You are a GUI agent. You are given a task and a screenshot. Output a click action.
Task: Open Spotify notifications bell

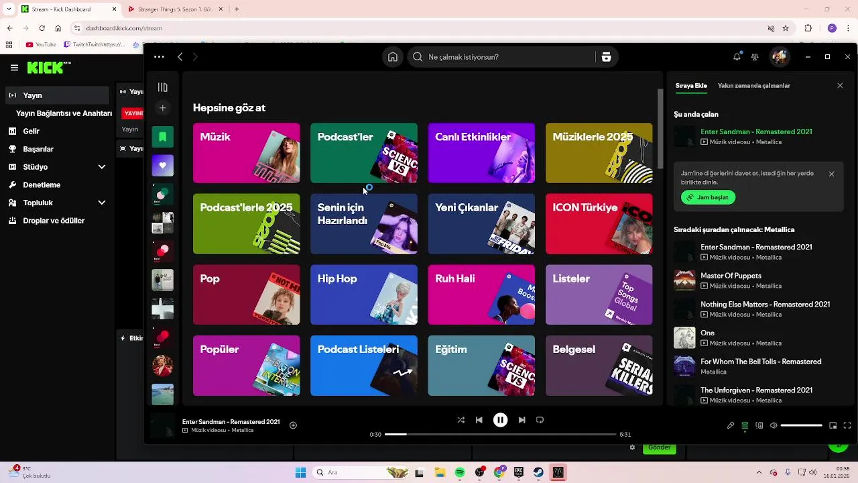[737, 57]
